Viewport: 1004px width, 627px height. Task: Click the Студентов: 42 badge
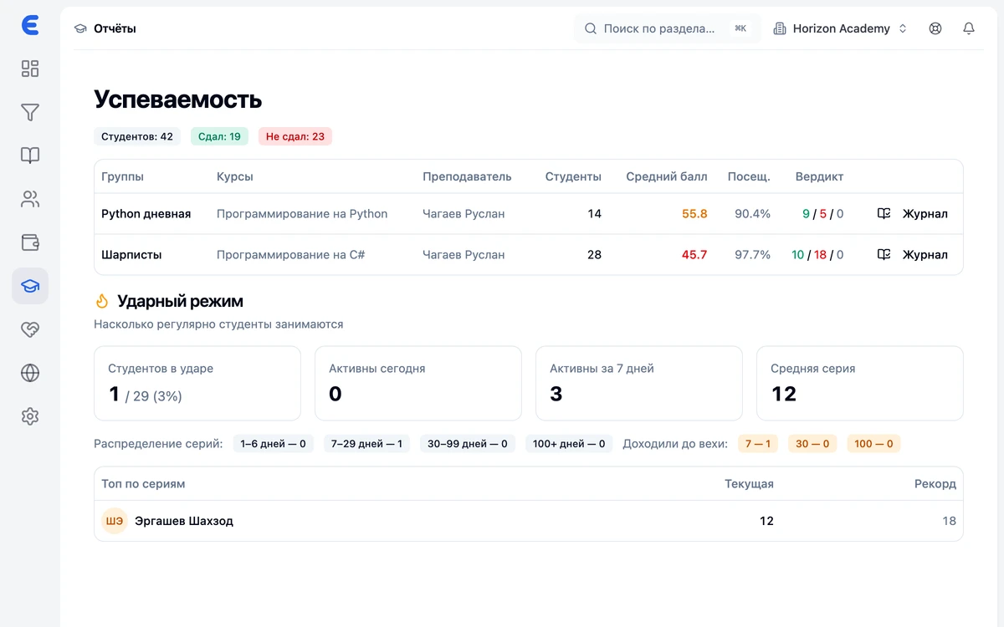point(137,136)
